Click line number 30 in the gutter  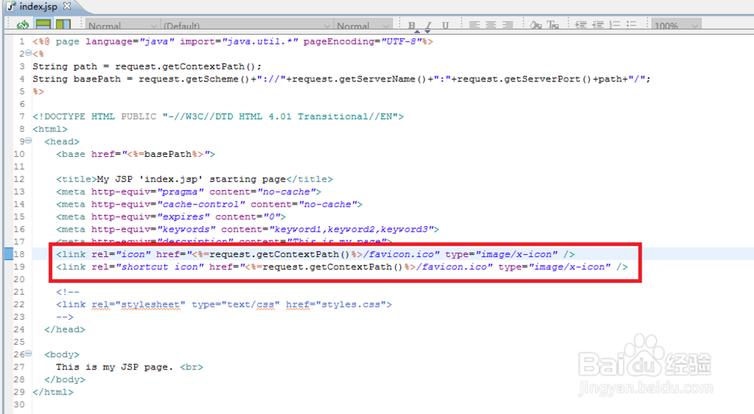coord(19,404)
